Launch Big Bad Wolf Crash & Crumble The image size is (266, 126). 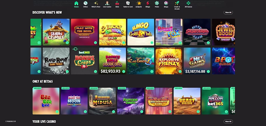tap(56, 32)
